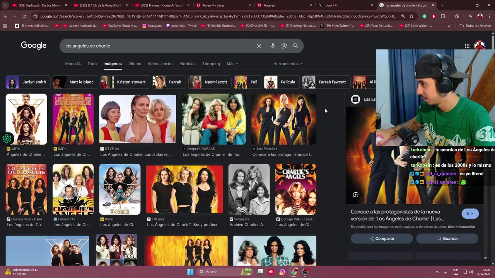Click the browser back arrow

pyautogui.click(x=5, y=16)
